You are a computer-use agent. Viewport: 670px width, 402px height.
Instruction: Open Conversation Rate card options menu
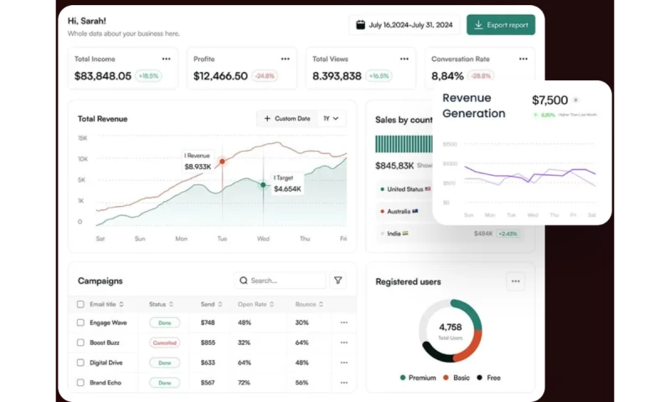(523, 59)
